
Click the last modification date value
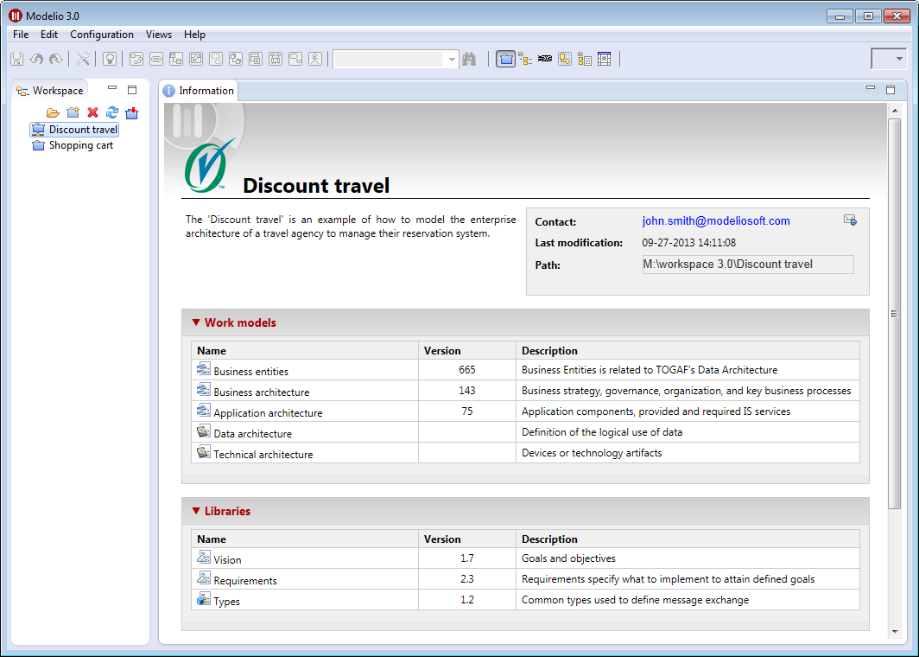click(x=688, y=243)
